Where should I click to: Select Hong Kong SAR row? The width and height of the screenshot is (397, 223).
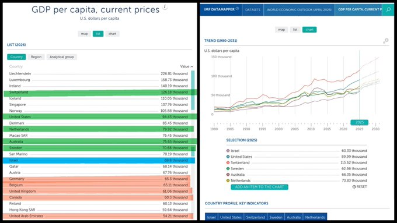tap(99, 210)
